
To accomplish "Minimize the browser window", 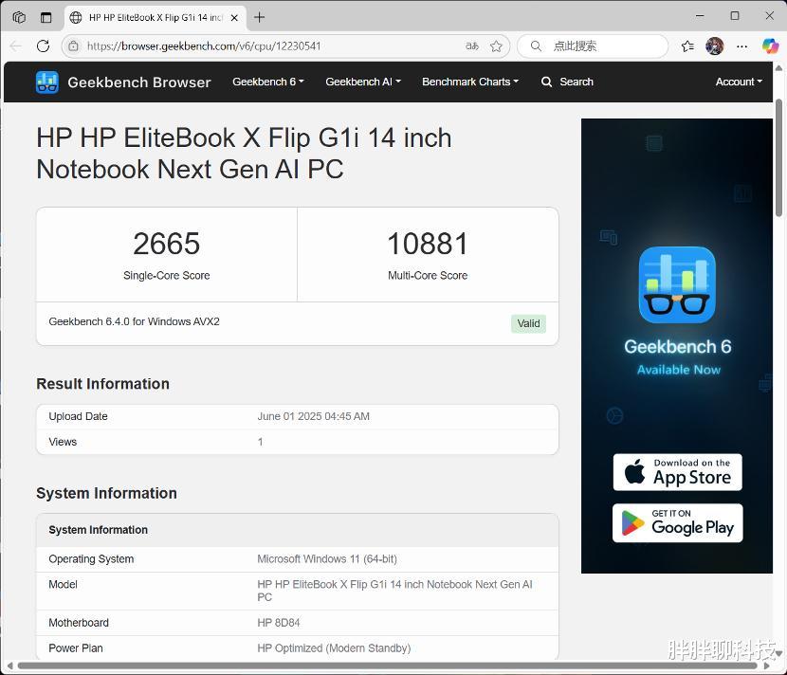I will [x=700, y=16].
